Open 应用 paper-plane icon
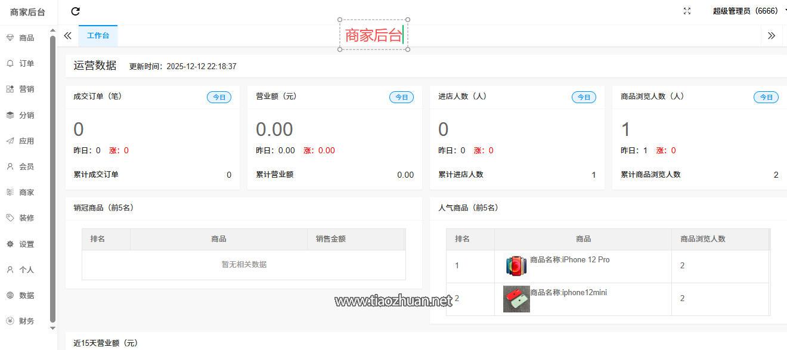 [10, 141]
